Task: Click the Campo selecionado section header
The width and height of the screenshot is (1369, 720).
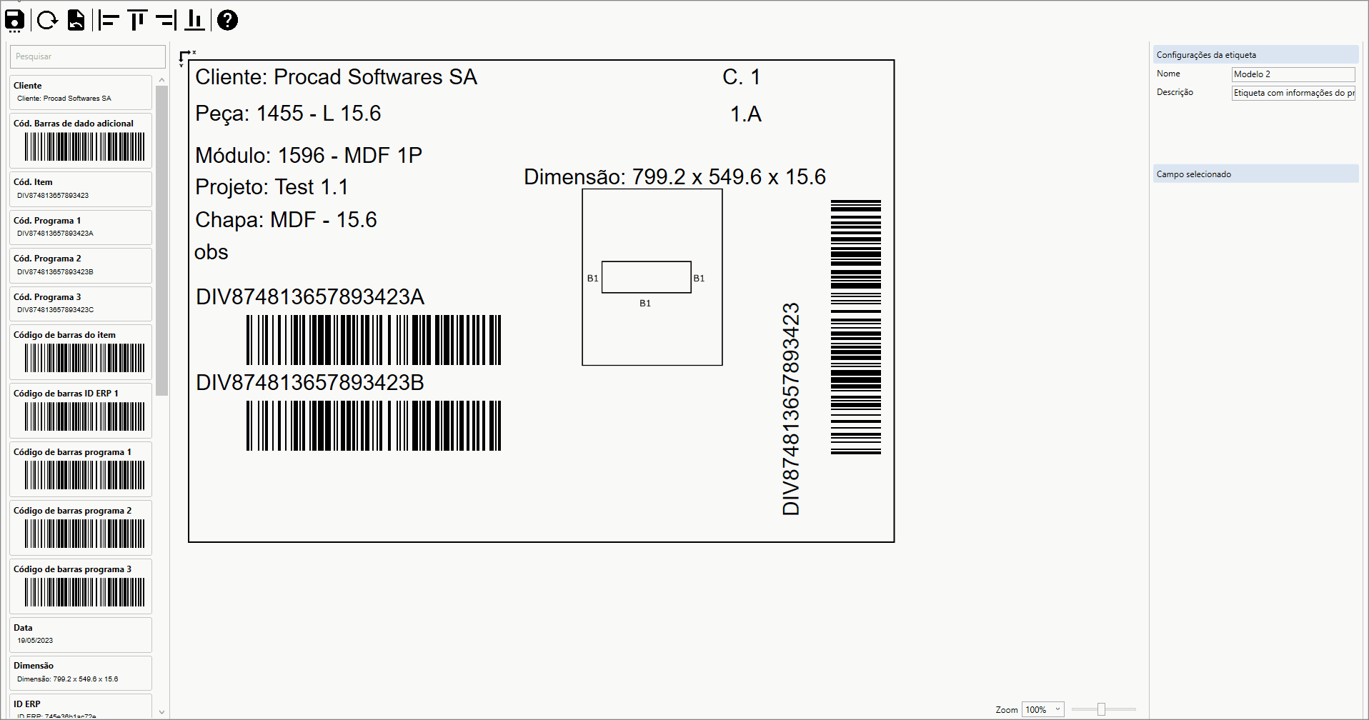Action: [x=1255, y=174]
